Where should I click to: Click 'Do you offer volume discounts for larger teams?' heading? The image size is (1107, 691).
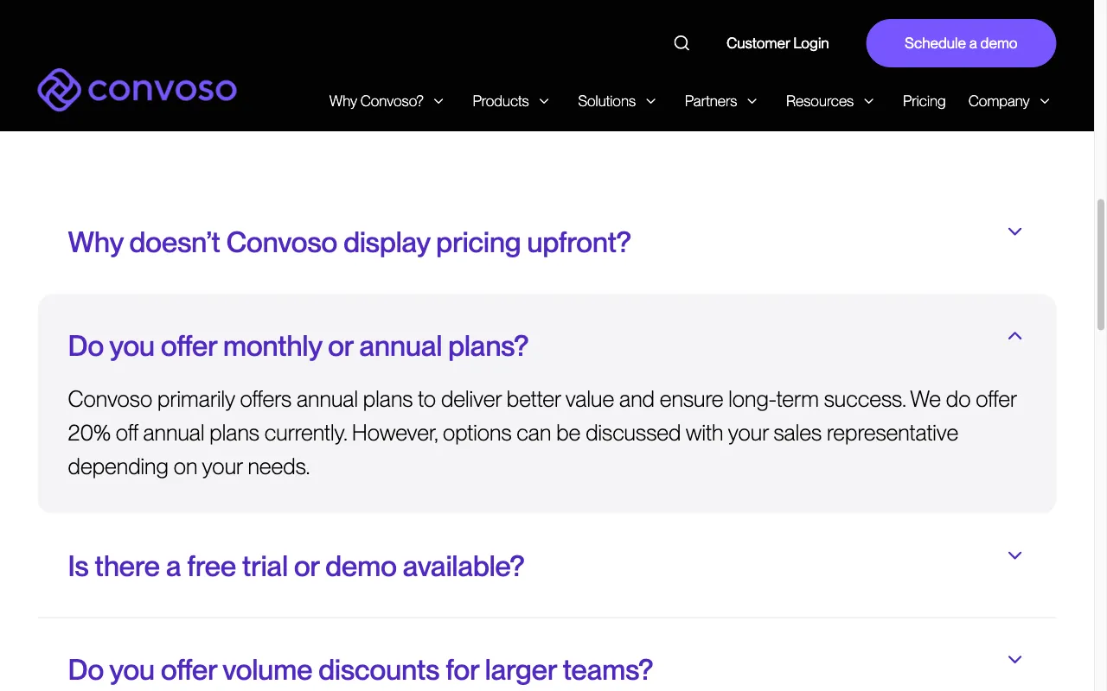pyautogui.click(x=361, y=670)
